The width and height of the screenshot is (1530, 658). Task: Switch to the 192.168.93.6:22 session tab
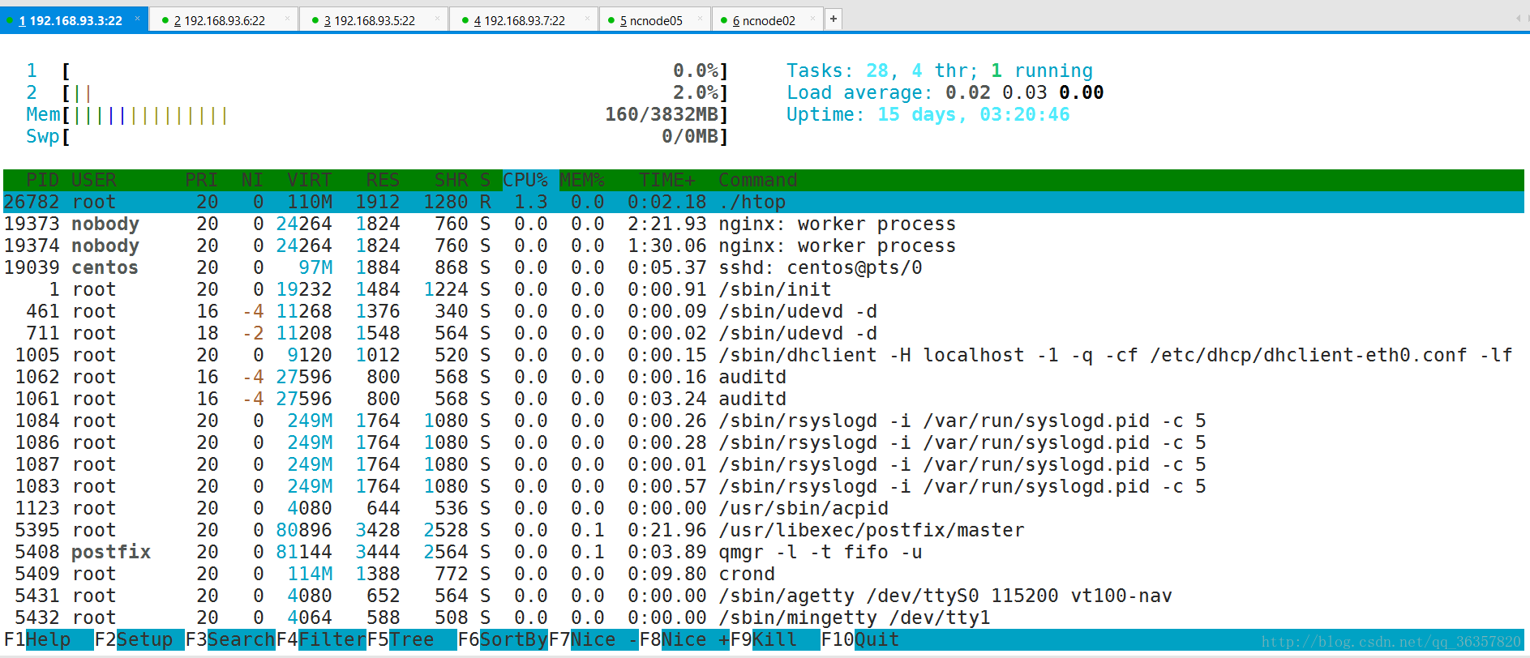point(223,20)
